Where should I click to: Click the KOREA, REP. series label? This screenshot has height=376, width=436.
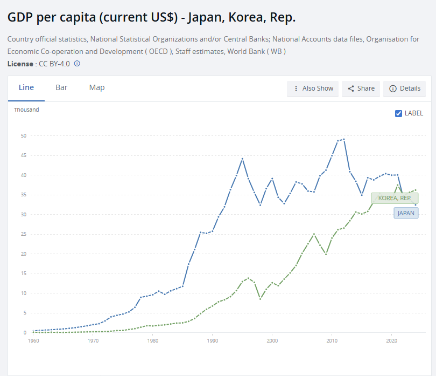click(395, 198)
